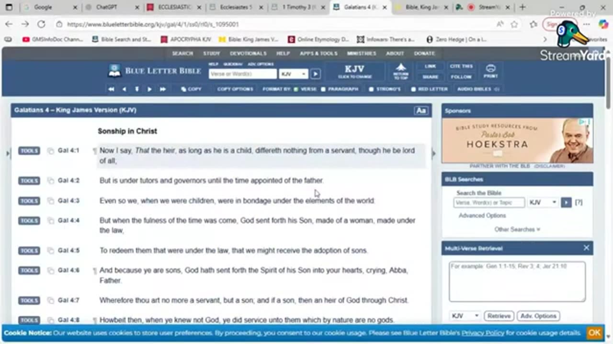Open APOCRYPHA KJV bookmark
The image size is (613, 344).
point(186,40)
